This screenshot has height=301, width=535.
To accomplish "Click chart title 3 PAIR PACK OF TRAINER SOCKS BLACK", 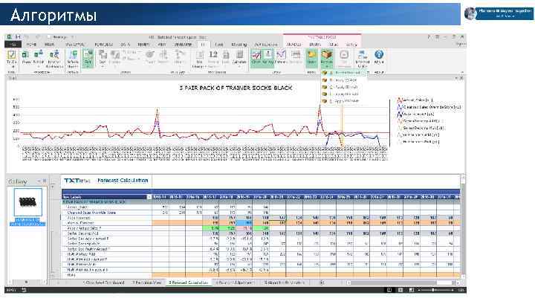I will click(x=236, y=88).
